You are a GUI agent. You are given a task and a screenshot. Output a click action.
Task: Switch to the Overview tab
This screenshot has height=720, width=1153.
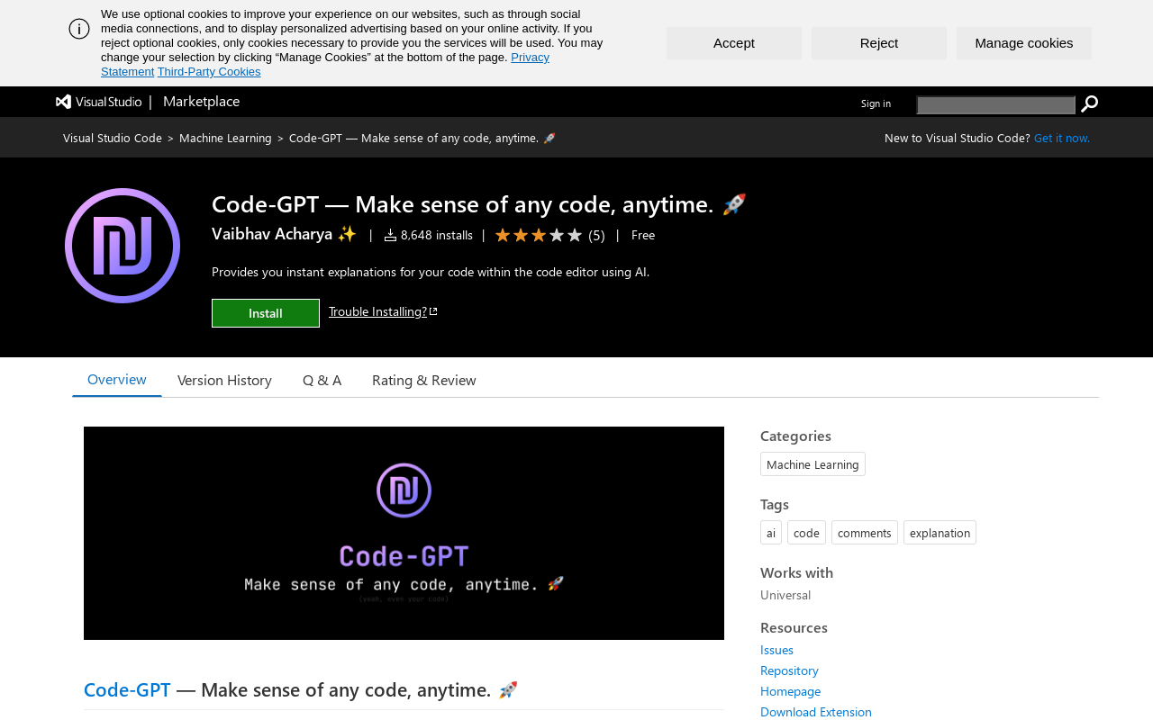pos(117,380)
